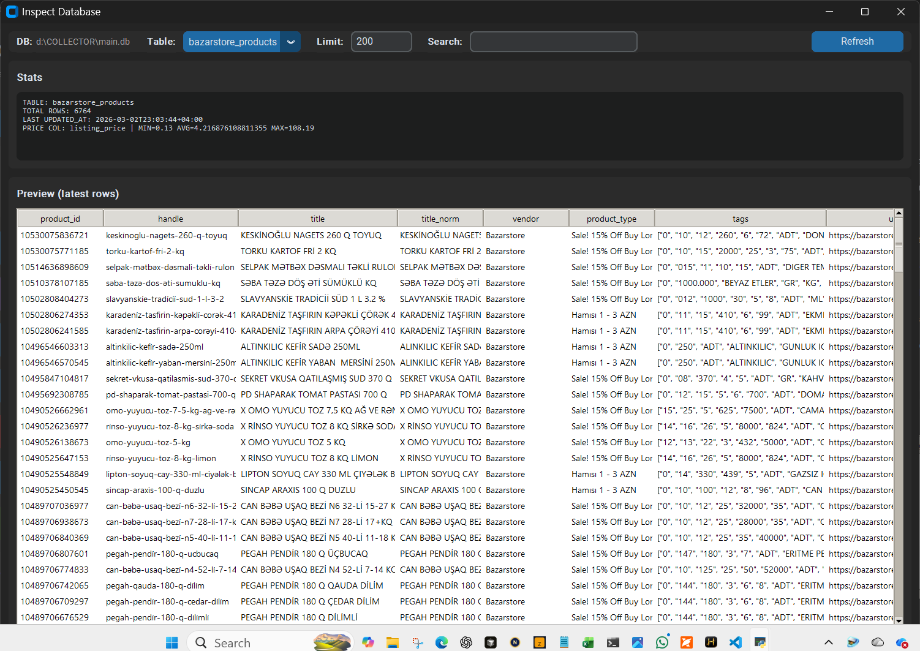Click the Refresh button

click(857, 42)
